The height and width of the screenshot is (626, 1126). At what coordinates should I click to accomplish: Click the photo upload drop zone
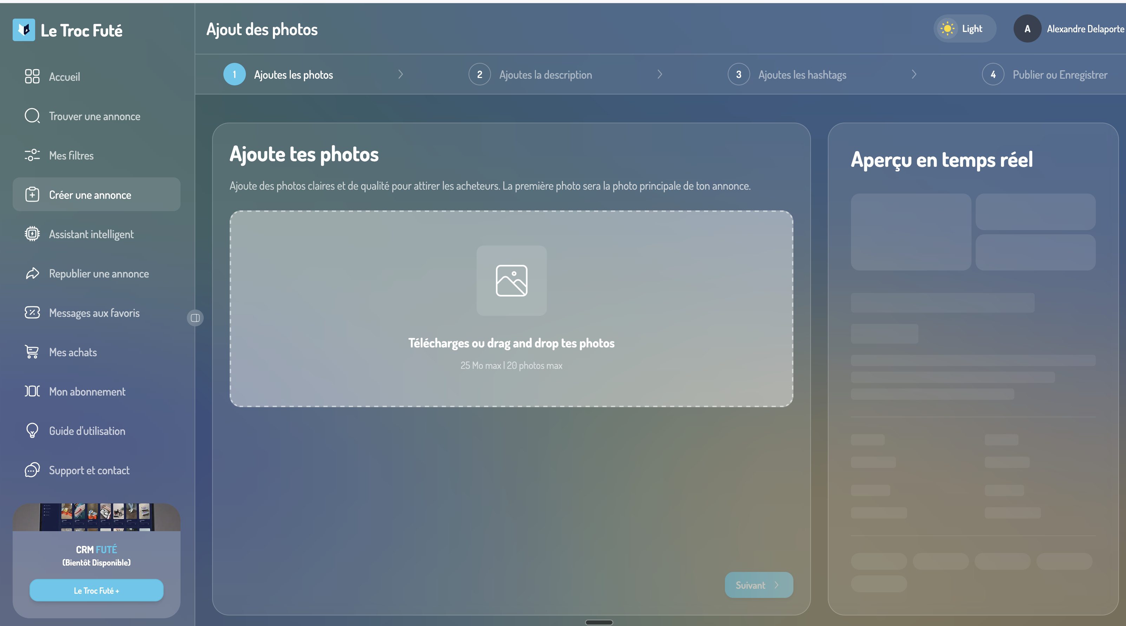coord(511,309)
